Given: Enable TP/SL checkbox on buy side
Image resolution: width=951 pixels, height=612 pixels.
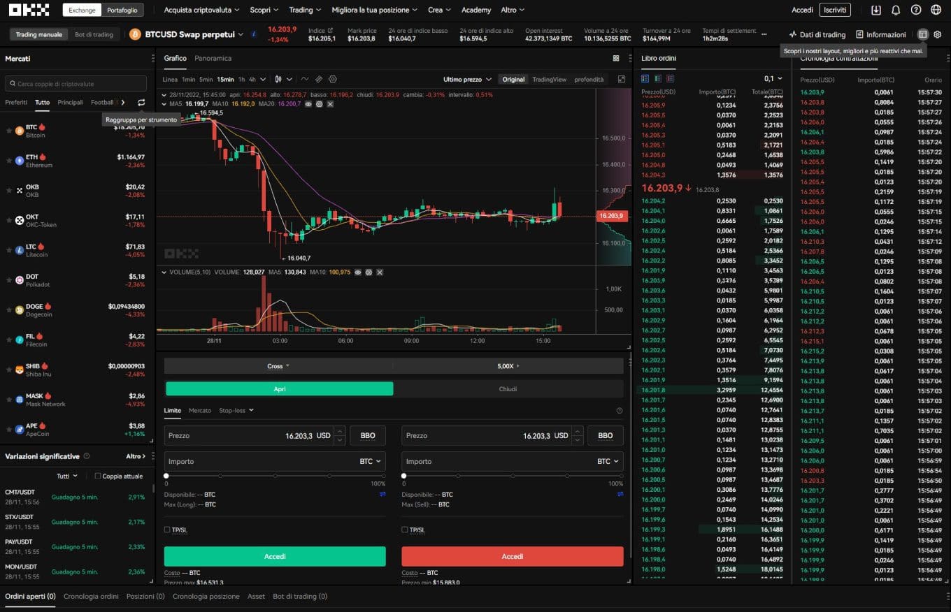Looking at the screenshot, I should (167, 530).
